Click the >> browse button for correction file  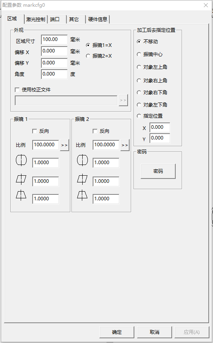click(123, 100)
